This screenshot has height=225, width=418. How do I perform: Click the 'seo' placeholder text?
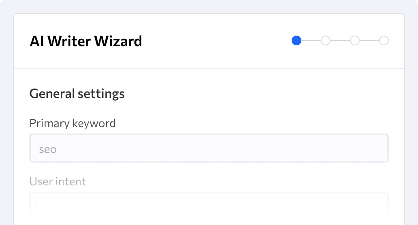pos(48,149)
